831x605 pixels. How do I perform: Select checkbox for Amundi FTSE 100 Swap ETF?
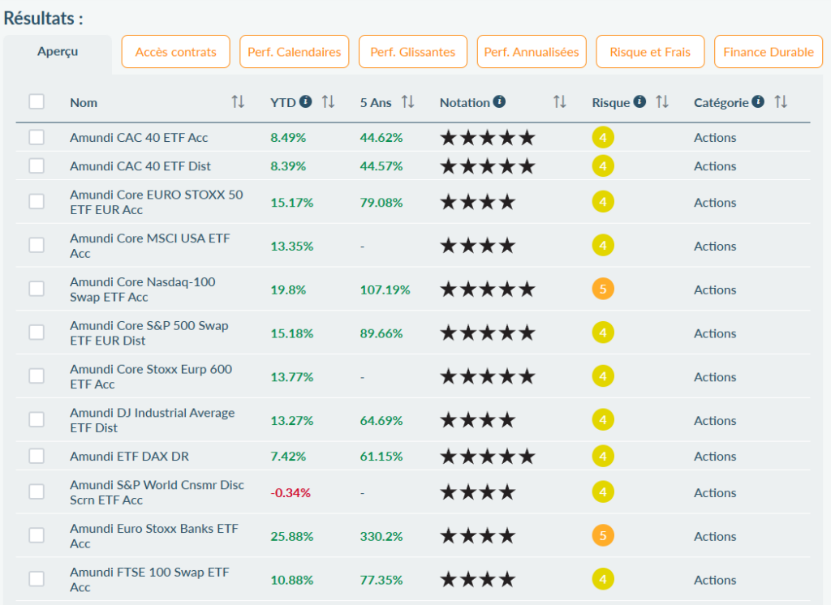[37, 578]
